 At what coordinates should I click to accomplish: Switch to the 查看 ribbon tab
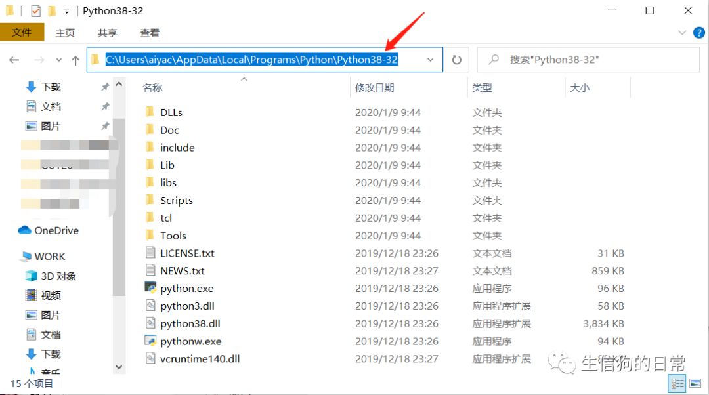(x=150, y=33)
